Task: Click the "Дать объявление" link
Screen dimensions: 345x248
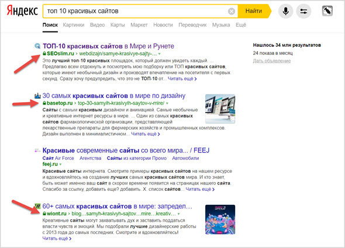Action: [272, 61]
